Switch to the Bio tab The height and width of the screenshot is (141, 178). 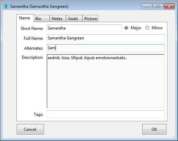(x=42, y=18)
